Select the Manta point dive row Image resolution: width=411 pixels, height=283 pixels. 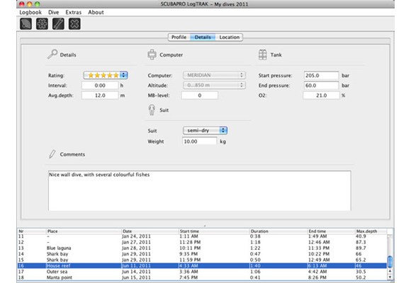point(202,277)
